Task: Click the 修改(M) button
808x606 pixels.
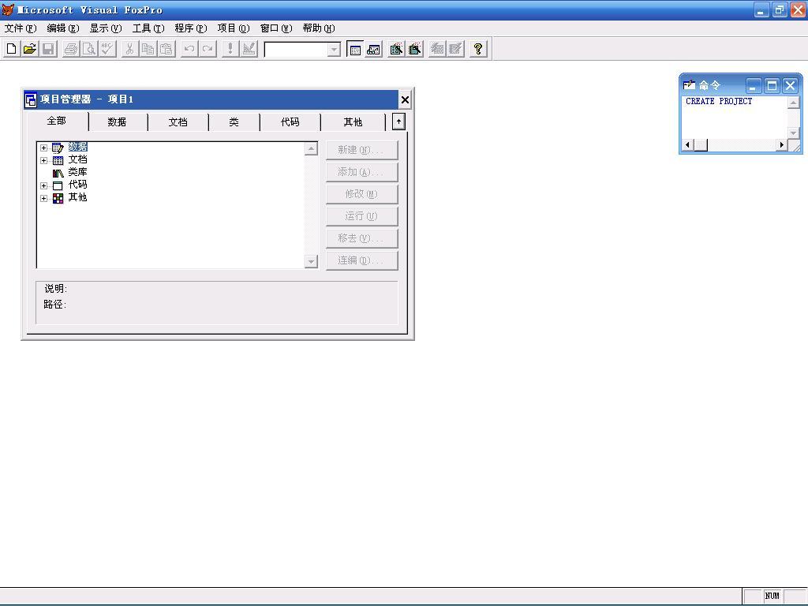Action: point(361,194)
